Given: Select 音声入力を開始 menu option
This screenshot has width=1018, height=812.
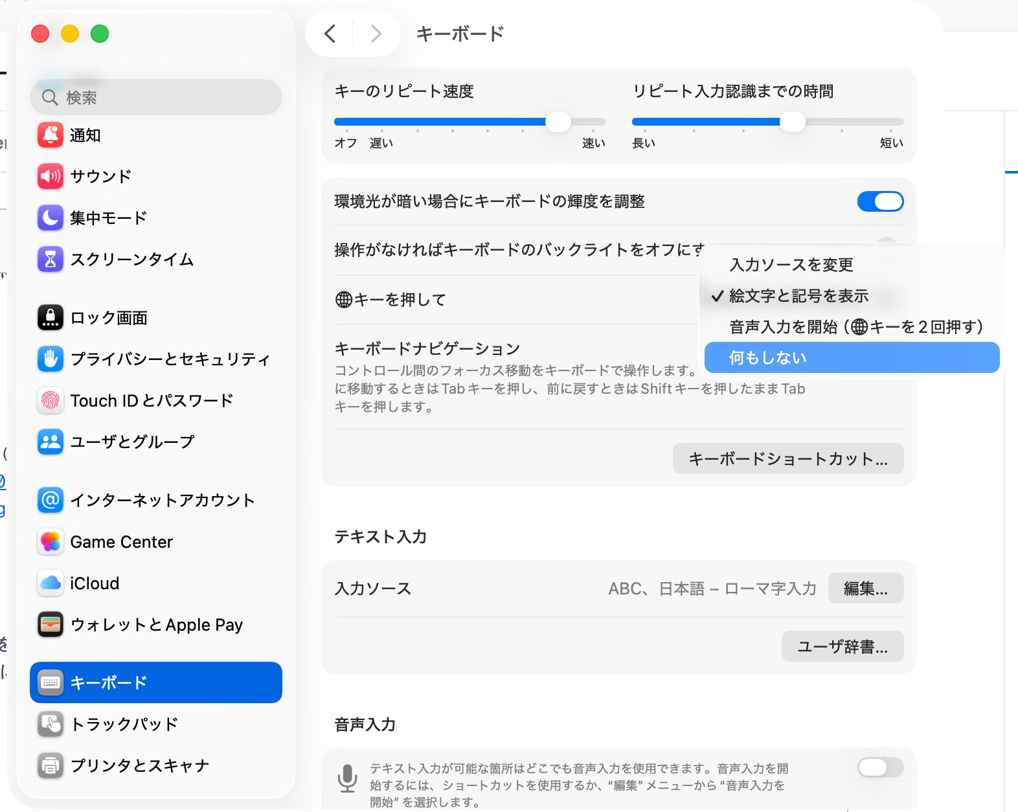Looking at the screenshot, I should click(x=855, y=327).
